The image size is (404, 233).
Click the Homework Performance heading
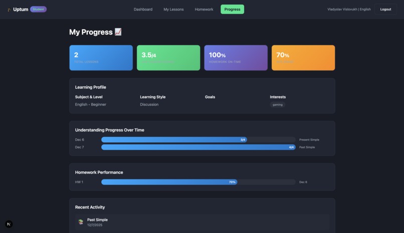[99, 172]
